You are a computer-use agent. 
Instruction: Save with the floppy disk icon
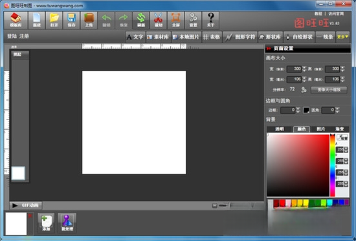[x=71, y=20]
